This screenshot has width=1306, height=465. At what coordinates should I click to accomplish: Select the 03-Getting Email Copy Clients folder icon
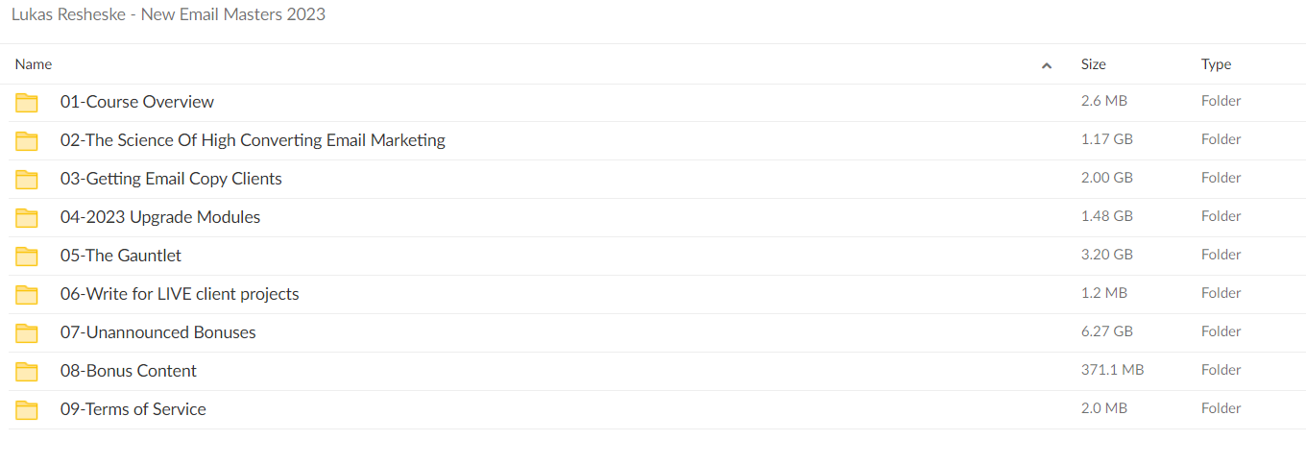coord(27,180)
